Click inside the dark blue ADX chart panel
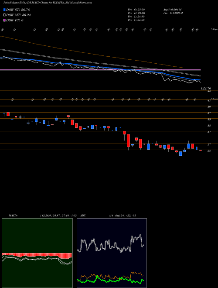The image size is (218, 288). (112, 253)
